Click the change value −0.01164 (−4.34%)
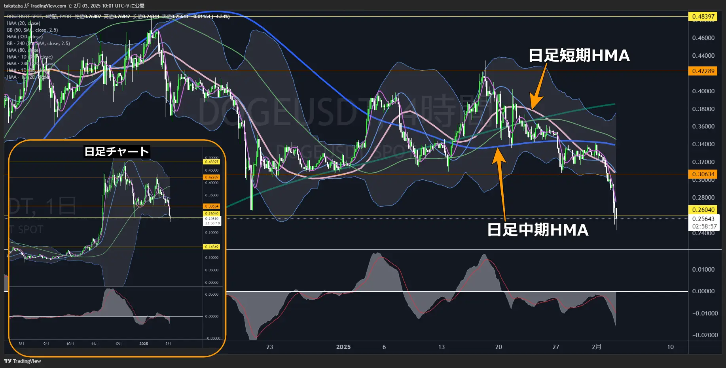The height and width of the screenshot is (368, 726). pos(210,17)
